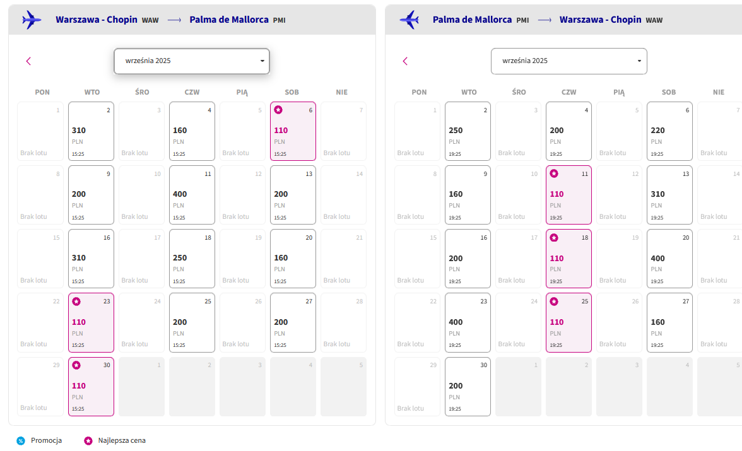Click best-price star on outbound September 23

coord(76,301)
